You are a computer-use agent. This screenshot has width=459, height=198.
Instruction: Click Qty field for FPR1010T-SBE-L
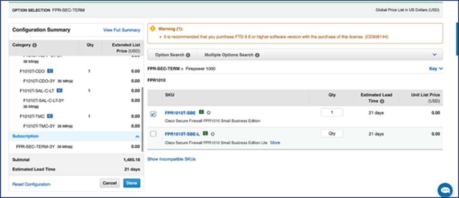tap(332, 133)
